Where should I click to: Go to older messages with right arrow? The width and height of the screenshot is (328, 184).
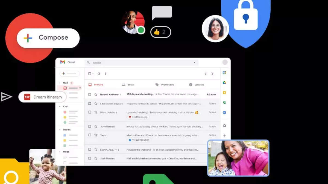[x=212, y=74]
